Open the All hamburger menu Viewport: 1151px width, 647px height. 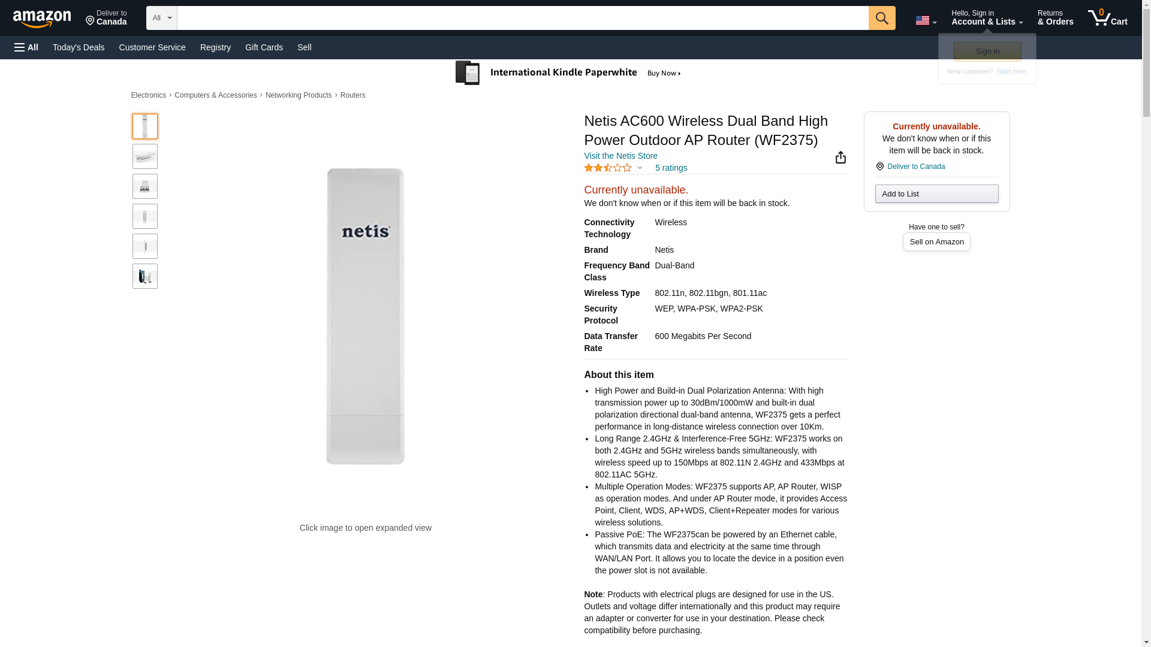[x=26, y=47]
